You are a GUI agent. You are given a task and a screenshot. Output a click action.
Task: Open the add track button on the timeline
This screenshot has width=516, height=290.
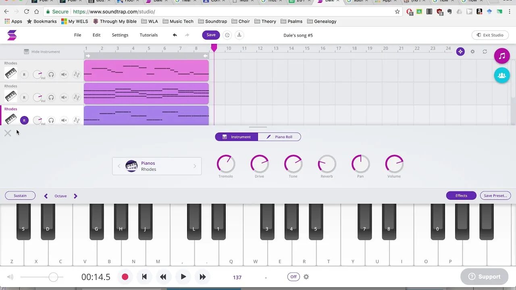click(x=460, y=52)
